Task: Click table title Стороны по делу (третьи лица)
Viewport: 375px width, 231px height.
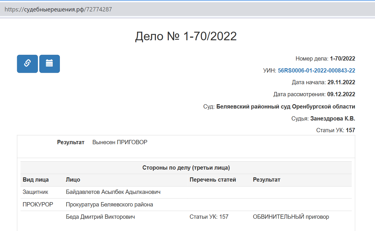Action: point(186,168)
